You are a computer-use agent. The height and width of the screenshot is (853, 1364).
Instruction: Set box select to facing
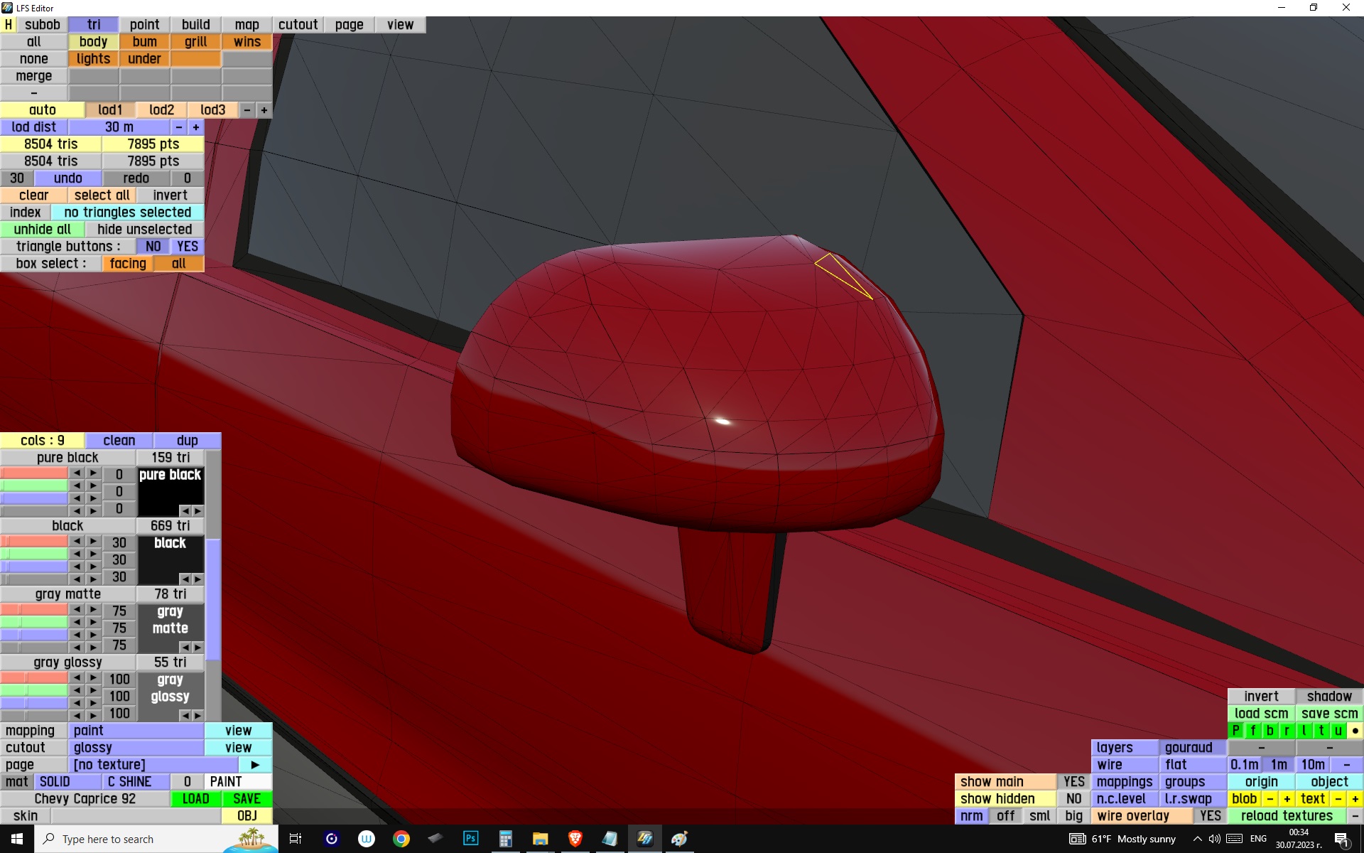(128, 264)
